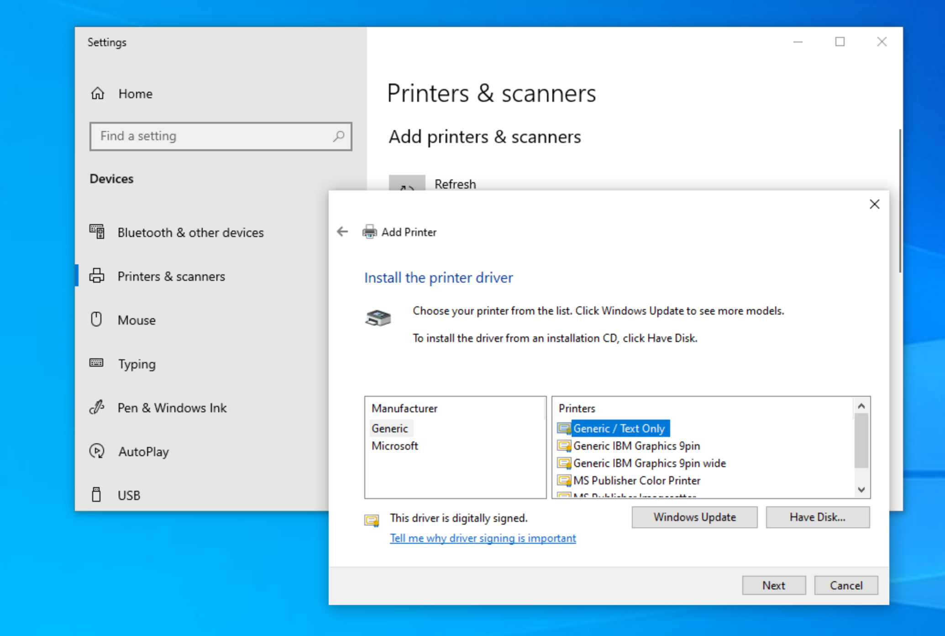945x636 pixels.
Task: Click the Home icon in Settings sidebar
Action: [98, 93]
